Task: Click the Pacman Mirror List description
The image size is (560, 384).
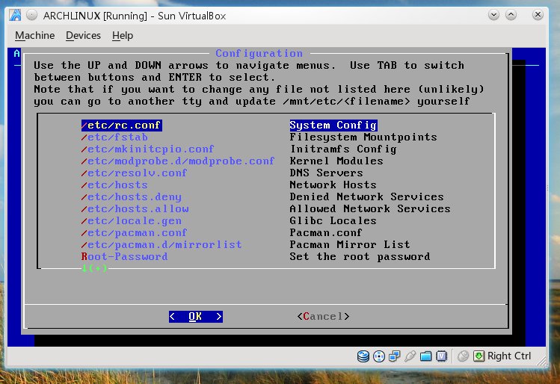Action: click(x=350, y=244)
